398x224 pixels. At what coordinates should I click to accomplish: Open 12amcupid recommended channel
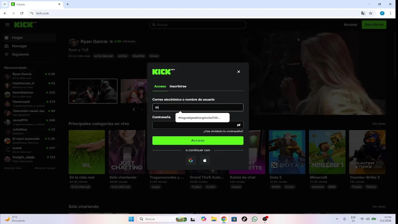pos(30,104)
